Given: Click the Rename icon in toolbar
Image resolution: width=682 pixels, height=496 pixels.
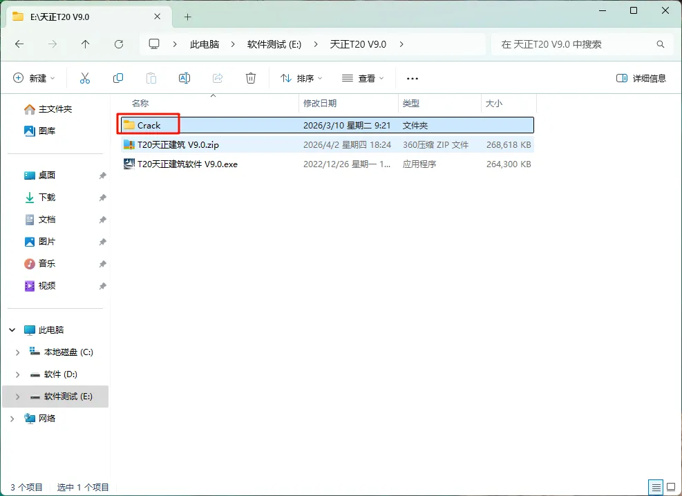Looking at the screenshot, I should coord(184,78).
